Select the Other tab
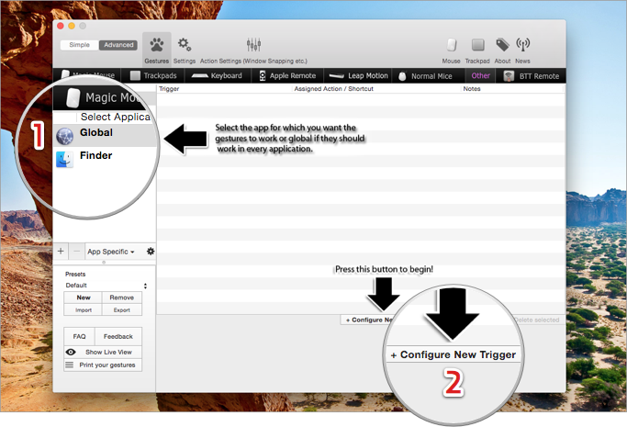627x427 pixels. 480,75
